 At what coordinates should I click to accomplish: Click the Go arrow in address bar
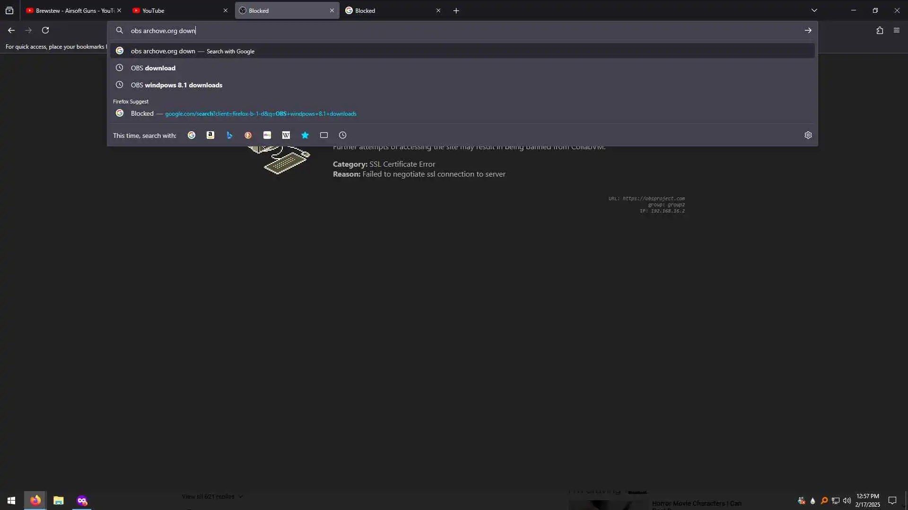[x=808, y=30]
